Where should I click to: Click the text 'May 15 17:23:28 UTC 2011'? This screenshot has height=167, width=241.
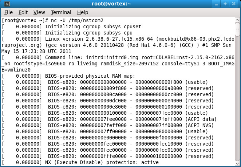click(x=36, y=51)
